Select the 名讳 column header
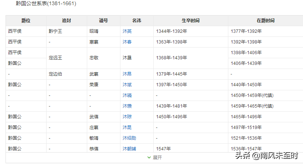303x164 pixels. click(x=137, y=21)
